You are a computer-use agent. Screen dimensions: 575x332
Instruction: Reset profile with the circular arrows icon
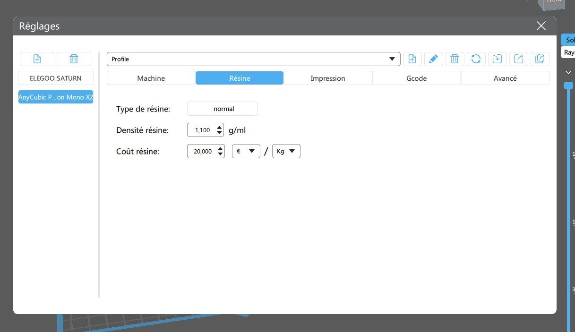point(476,59)
